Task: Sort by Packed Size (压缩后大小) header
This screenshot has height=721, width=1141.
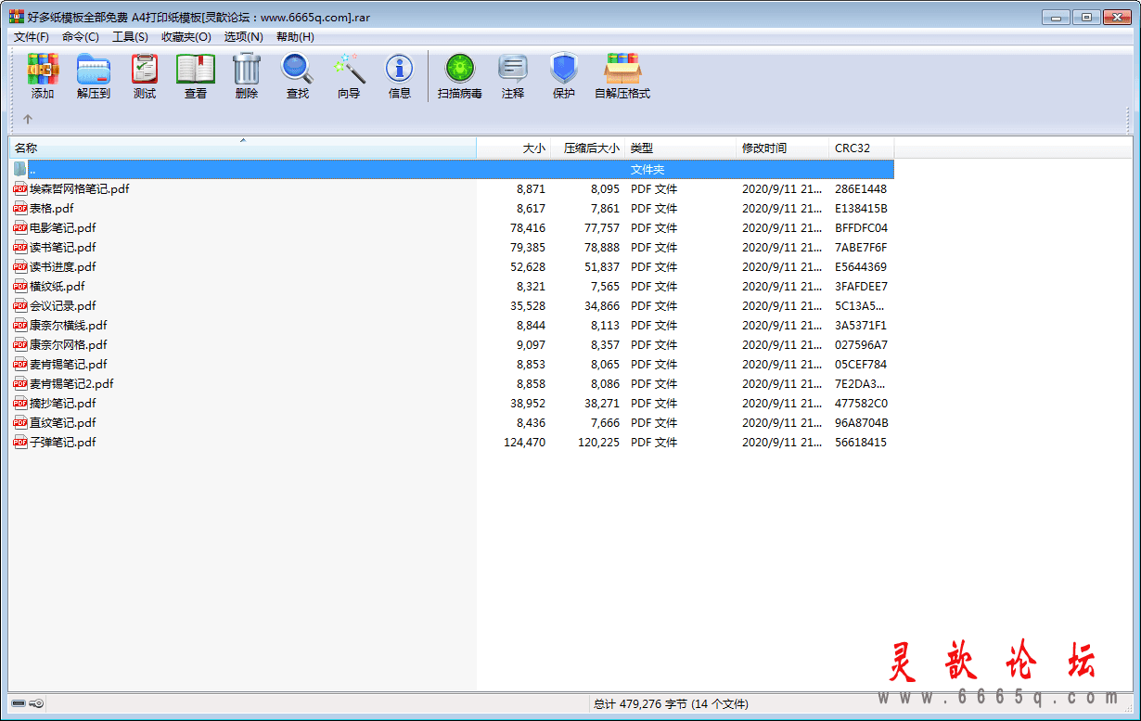Action: pyautogui.click(x=588, y=148)
